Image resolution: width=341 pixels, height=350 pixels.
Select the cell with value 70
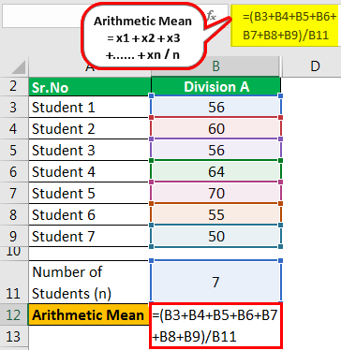pyautogui.click(x=216, y=193)
